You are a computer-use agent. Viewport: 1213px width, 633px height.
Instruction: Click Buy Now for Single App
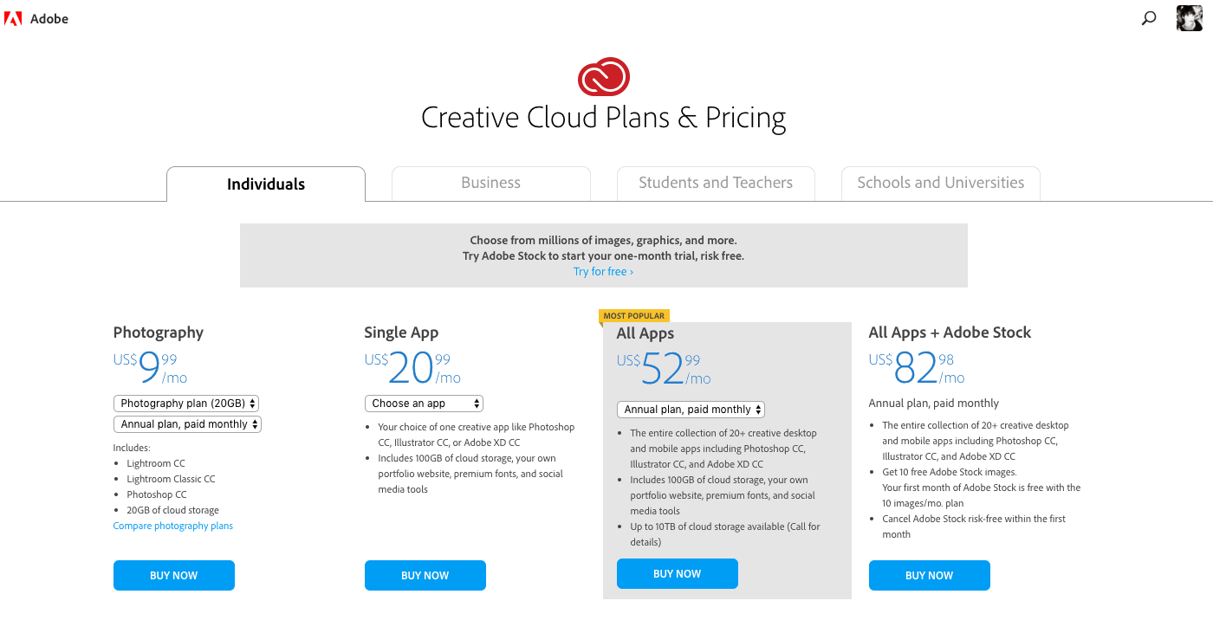425,576
